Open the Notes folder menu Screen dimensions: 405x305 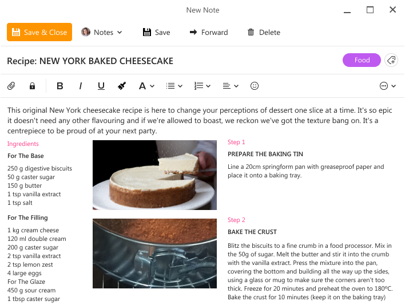(x=102, y=32)
